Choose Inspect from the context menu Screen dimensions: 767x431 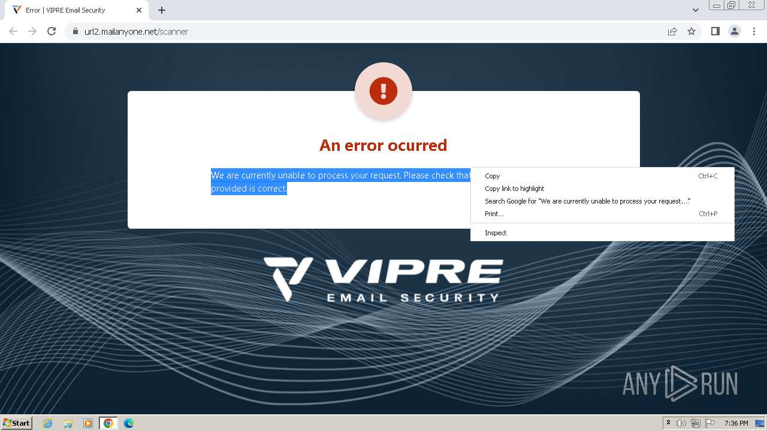pyautogui.click(x=602, y=233)
